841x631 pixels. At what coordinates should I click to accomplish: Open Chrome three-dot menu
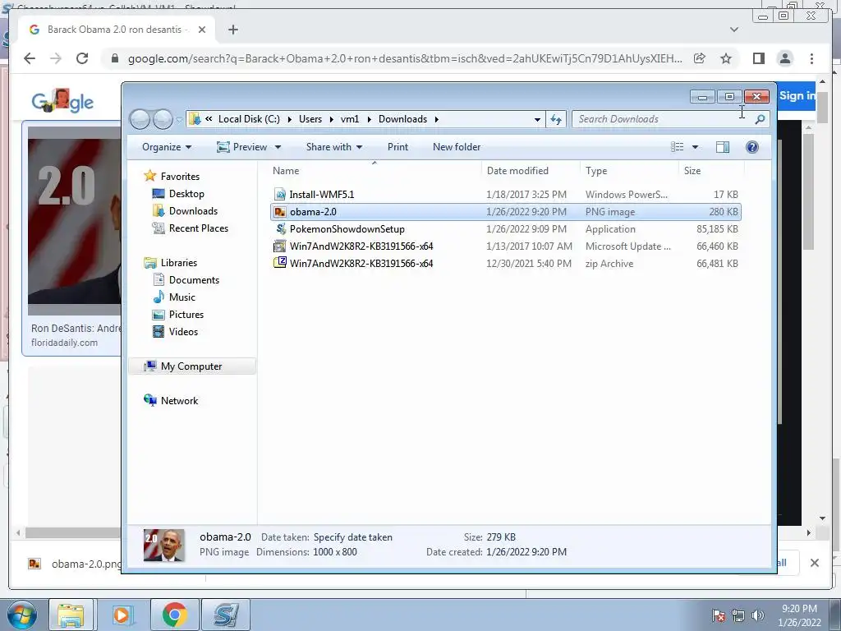pos(811,58)
